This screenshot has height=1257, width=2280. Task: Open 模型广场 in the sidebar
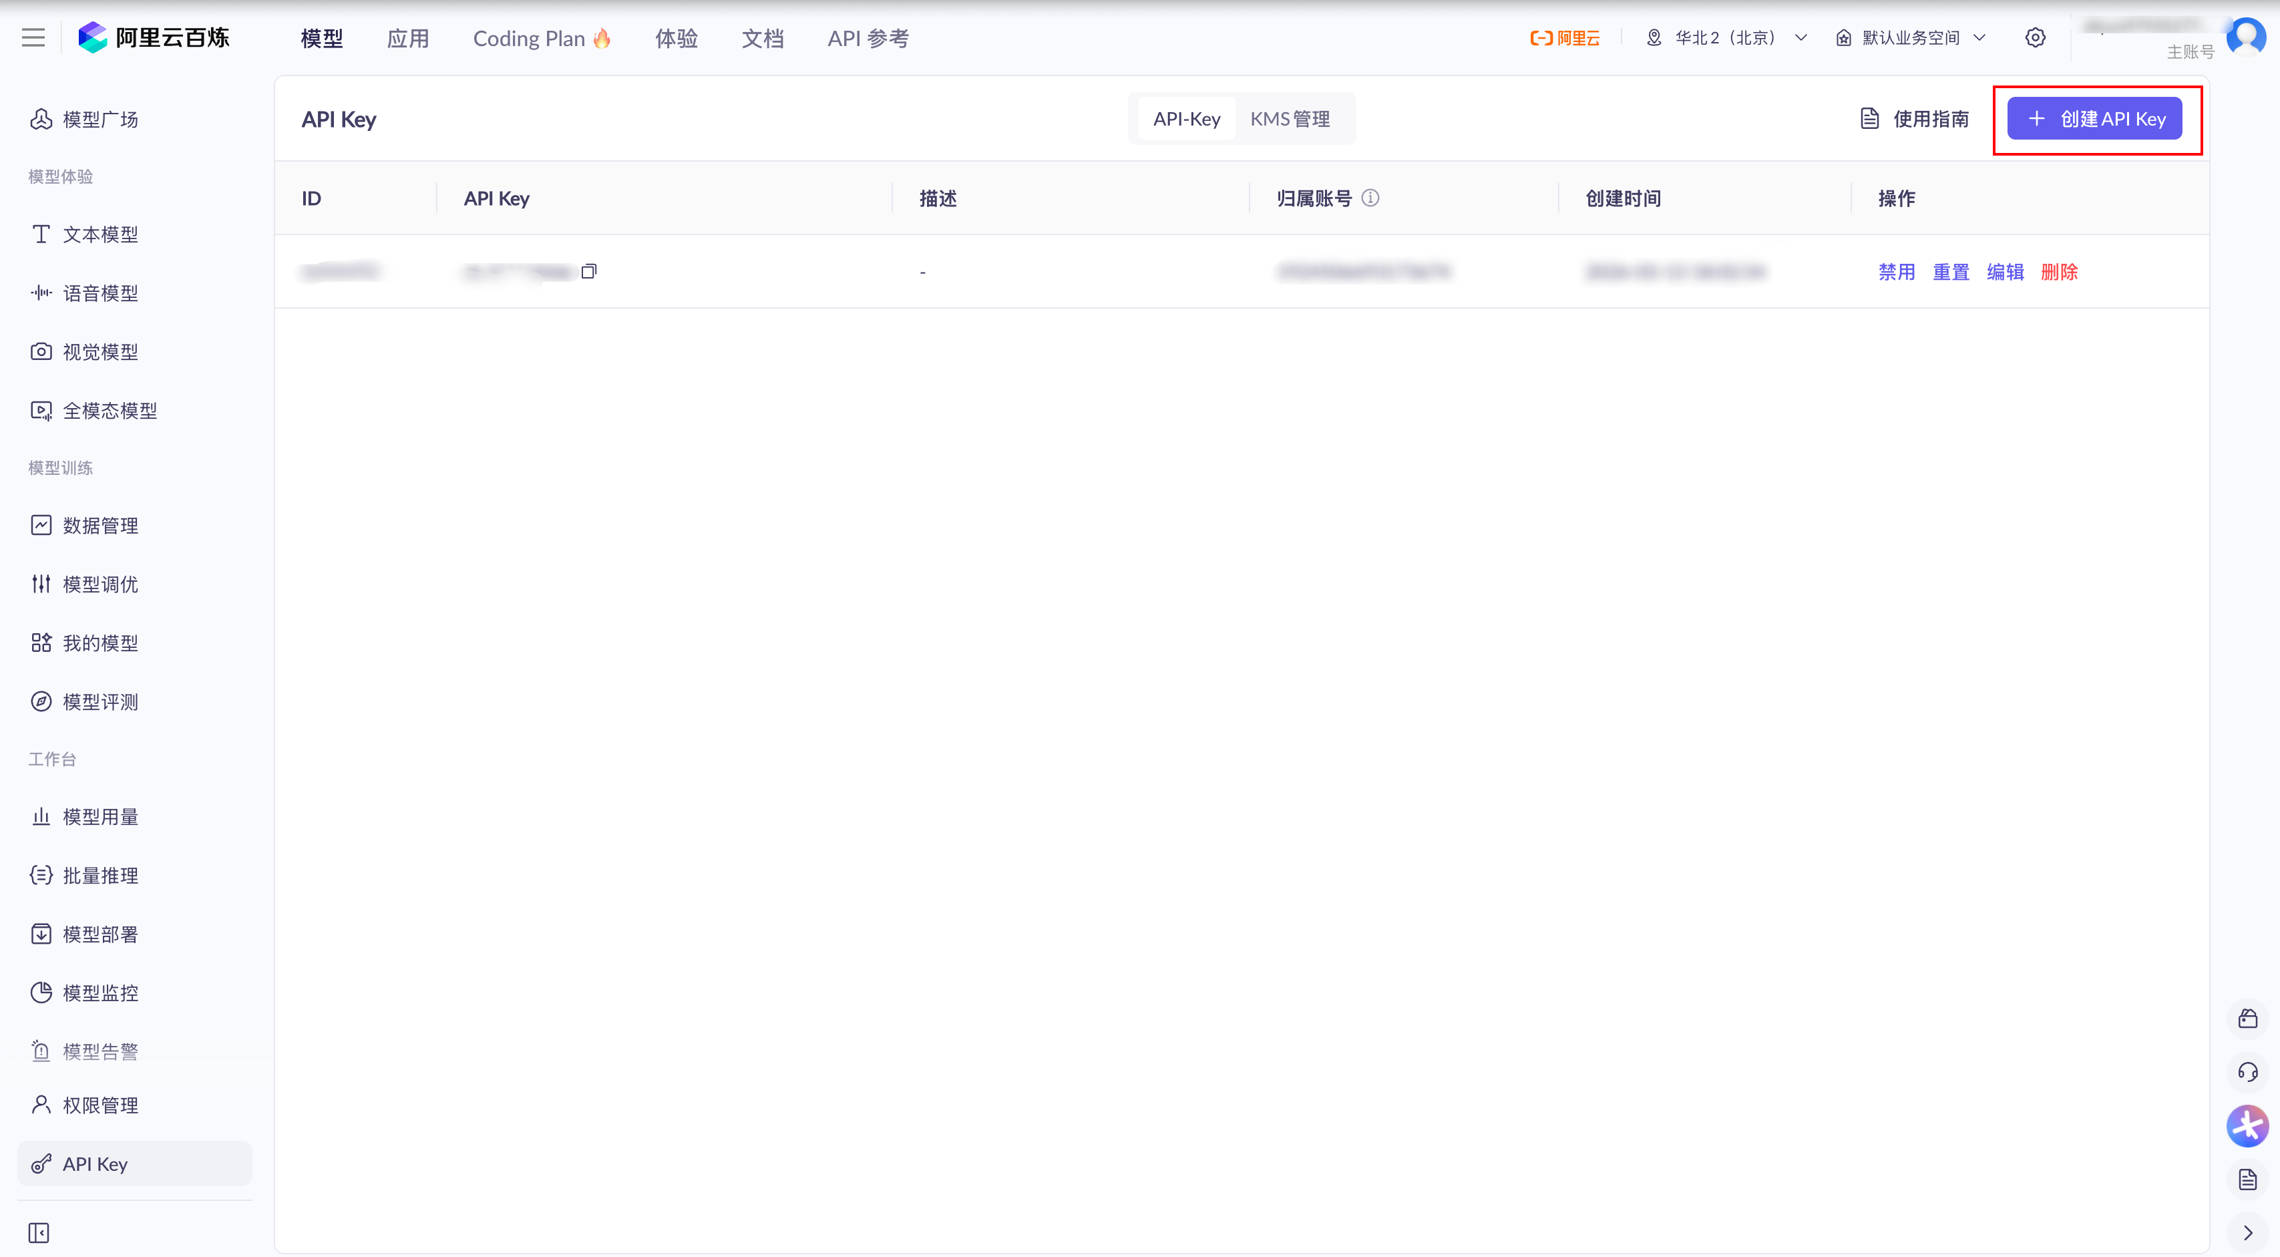pyautogui.click(x=100, y=119)
